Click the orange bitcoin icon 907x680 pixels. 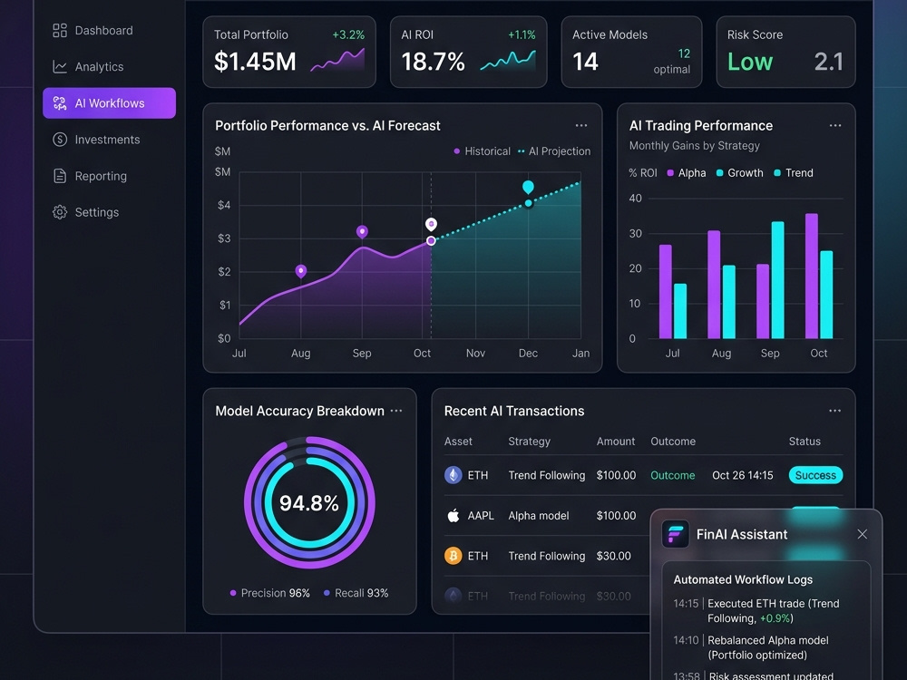453,556
